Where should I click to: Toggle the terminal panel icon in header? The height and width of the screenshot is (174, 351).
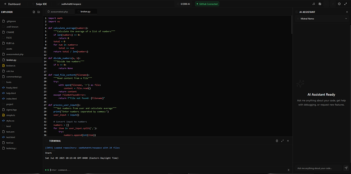point(326,4)
